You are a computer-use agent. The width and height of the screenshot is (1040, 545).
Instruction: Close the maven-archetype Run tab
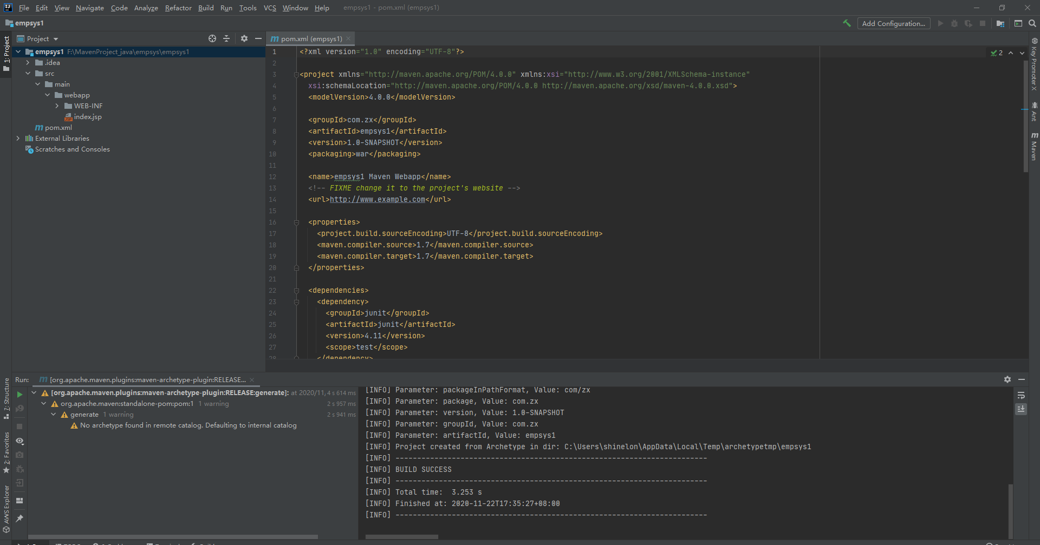252,380
